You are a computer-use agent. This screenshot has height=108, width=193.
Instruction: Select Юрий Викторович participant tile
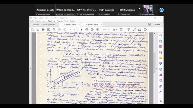pyautogui.click(x=66, y=10)
